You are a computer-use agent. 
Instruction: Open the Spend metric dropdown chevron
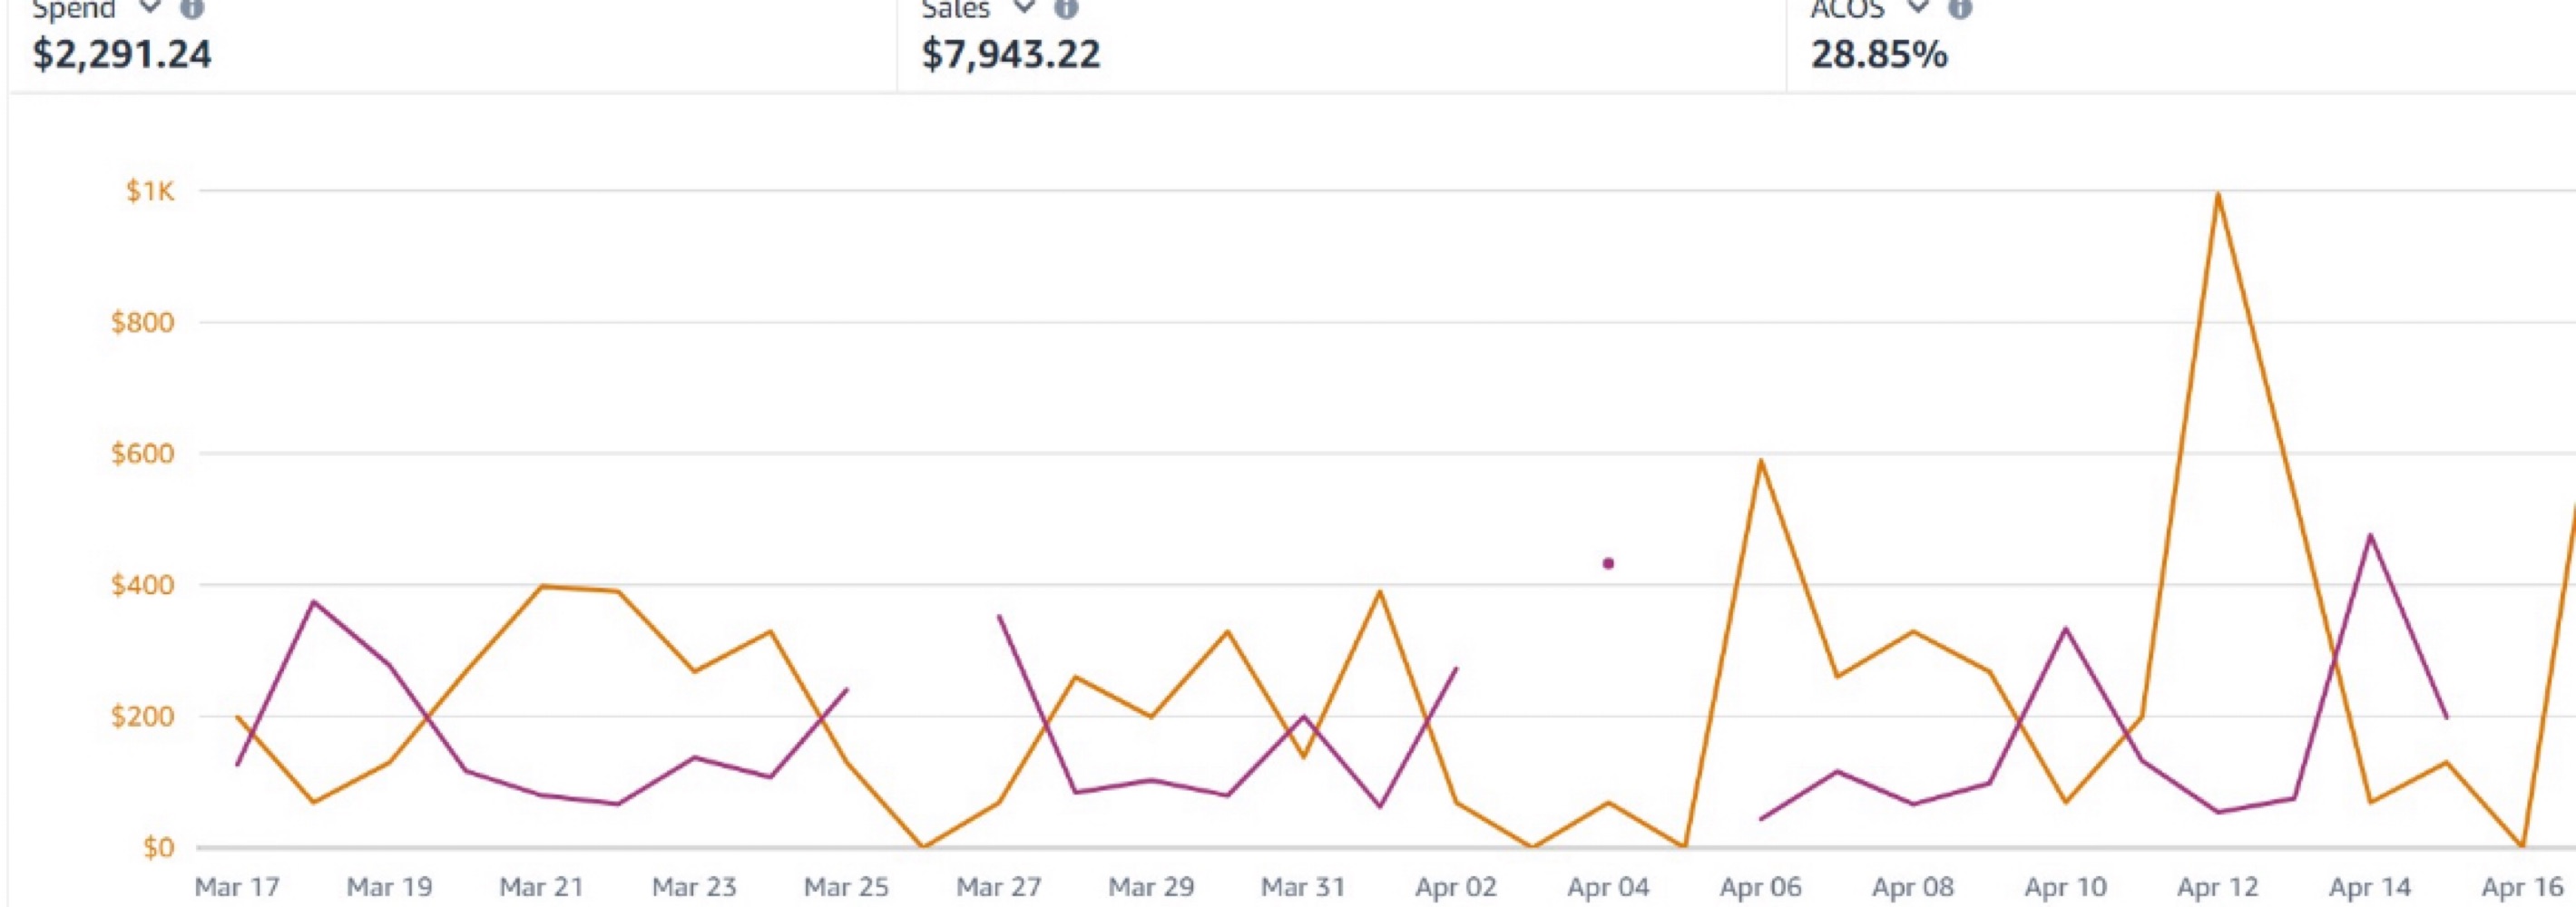tap(149, 7)
